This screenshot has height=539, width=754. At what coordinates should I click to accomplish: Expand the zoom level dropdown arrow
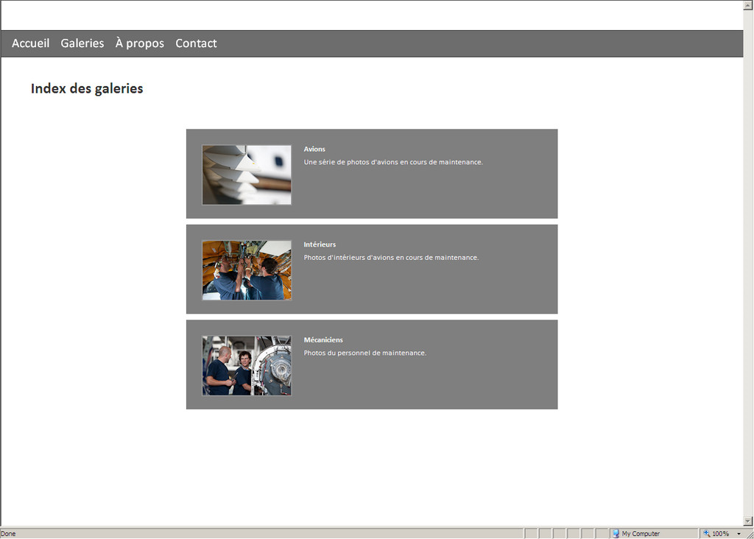coord(739,534)
